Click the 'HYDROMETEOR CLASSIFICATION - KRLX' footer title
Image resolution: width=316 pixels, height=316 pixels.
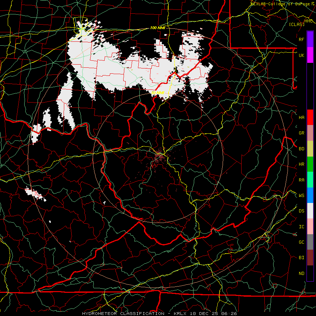pos(134,314)
